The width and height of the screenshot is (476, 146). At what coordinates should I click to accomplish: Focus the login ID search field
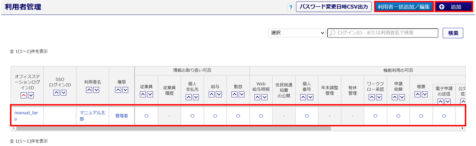point(383,33)
